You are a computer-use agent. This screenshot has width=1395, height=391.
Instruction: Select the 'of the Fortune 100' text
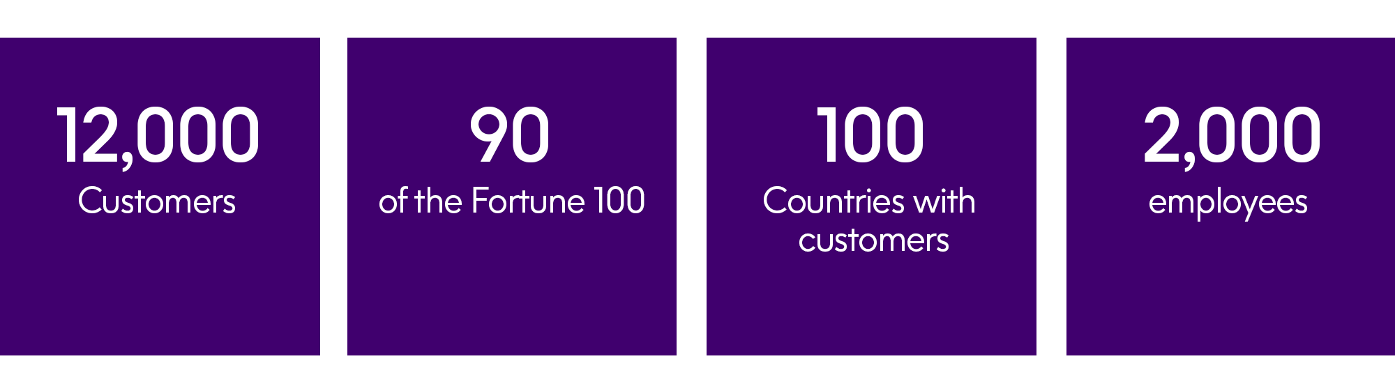511,201
